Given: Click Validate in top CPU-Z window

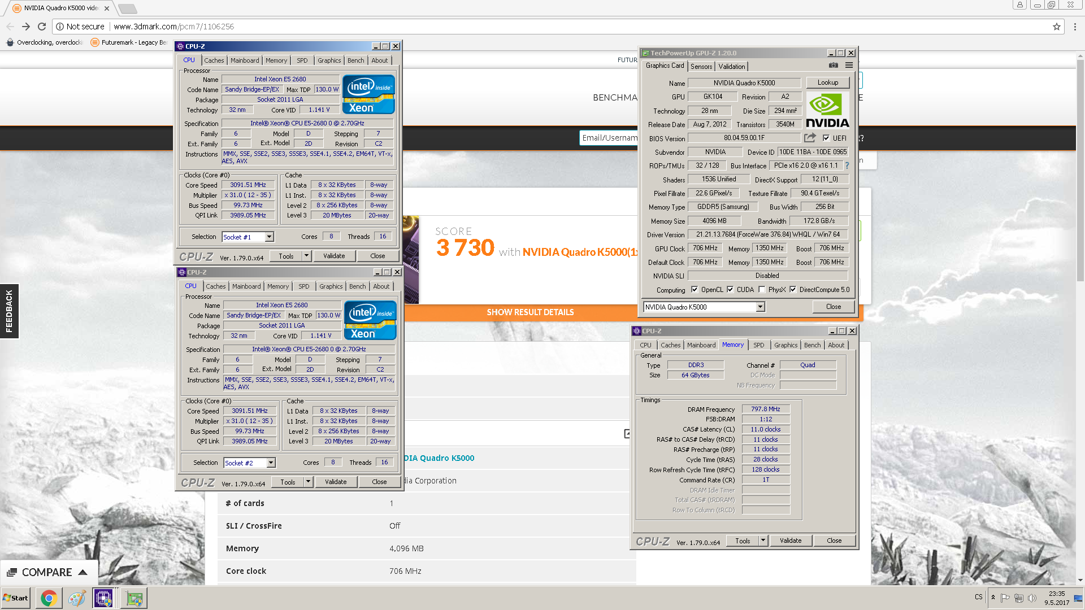Looking at the screenshot, I should (x=334, y=256).
